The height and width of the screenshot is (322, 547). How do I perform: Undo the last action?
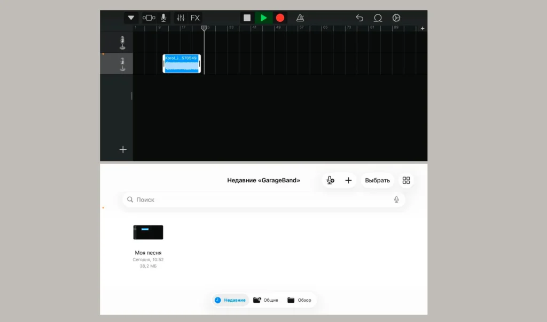tap(360, 18)
